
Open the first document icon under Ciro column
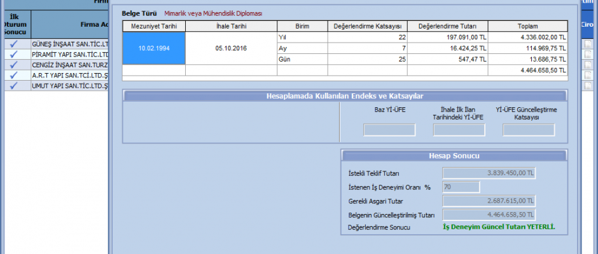pos(588,44)
